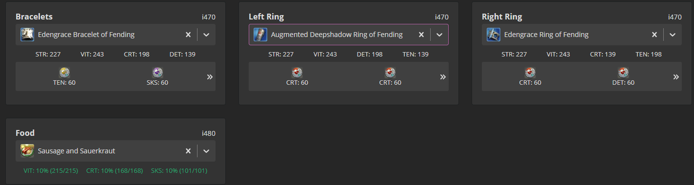Select the second CRT: 60 materia on Left Ring
This screenshot has width=694, height=185.
pos(390,73)
